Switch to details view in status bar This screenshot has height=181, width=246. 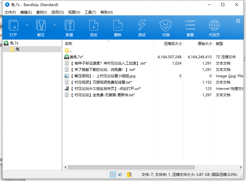[x=113, y=175]
